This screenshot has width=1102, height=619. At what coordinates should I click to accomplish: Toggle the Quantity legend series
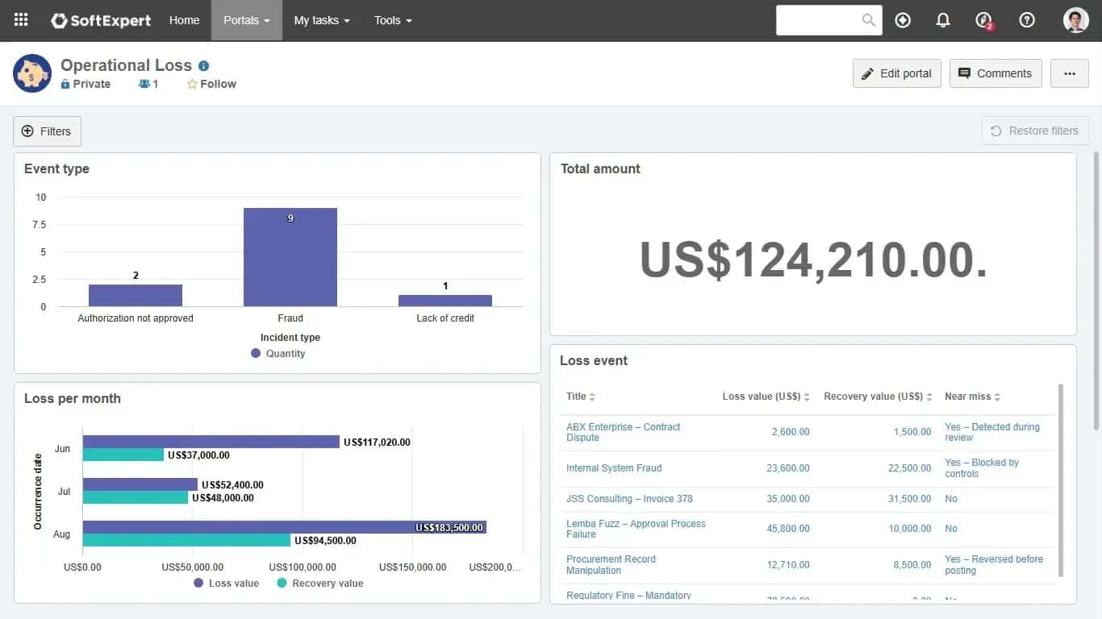point(278,353)
